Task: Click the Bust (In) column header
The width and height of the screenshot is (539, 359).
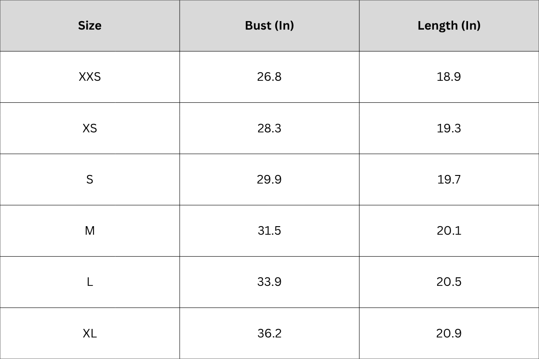Action: [x=269, y=26]
